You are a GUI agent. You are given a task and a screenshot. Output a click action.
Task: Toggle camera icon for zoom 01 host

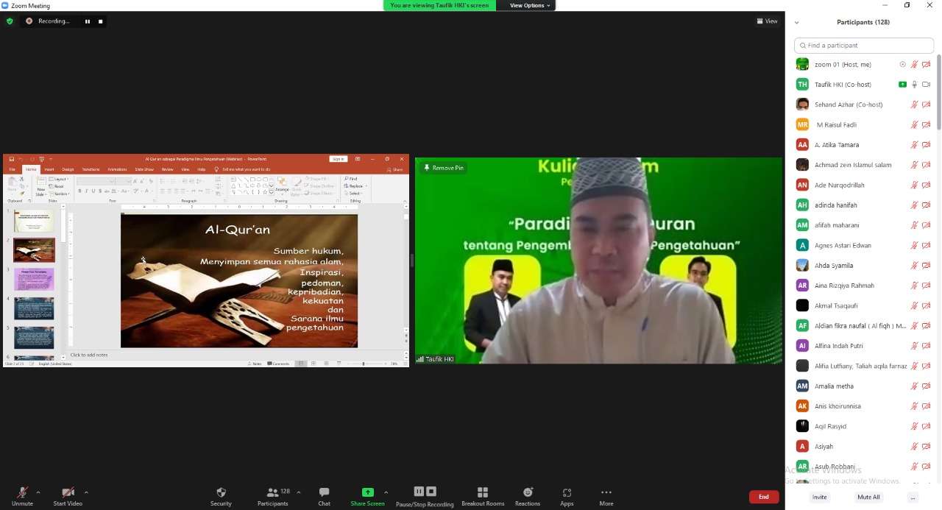coord(927,65)
